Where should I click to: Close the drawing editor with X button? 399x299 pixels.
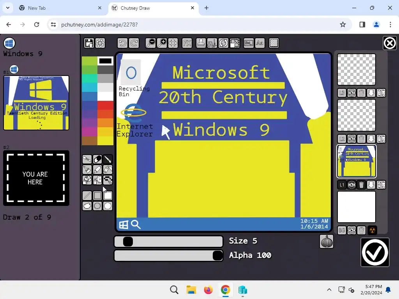click(x=390, y=43)
